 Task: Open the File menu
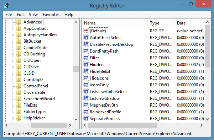[9, 15]
